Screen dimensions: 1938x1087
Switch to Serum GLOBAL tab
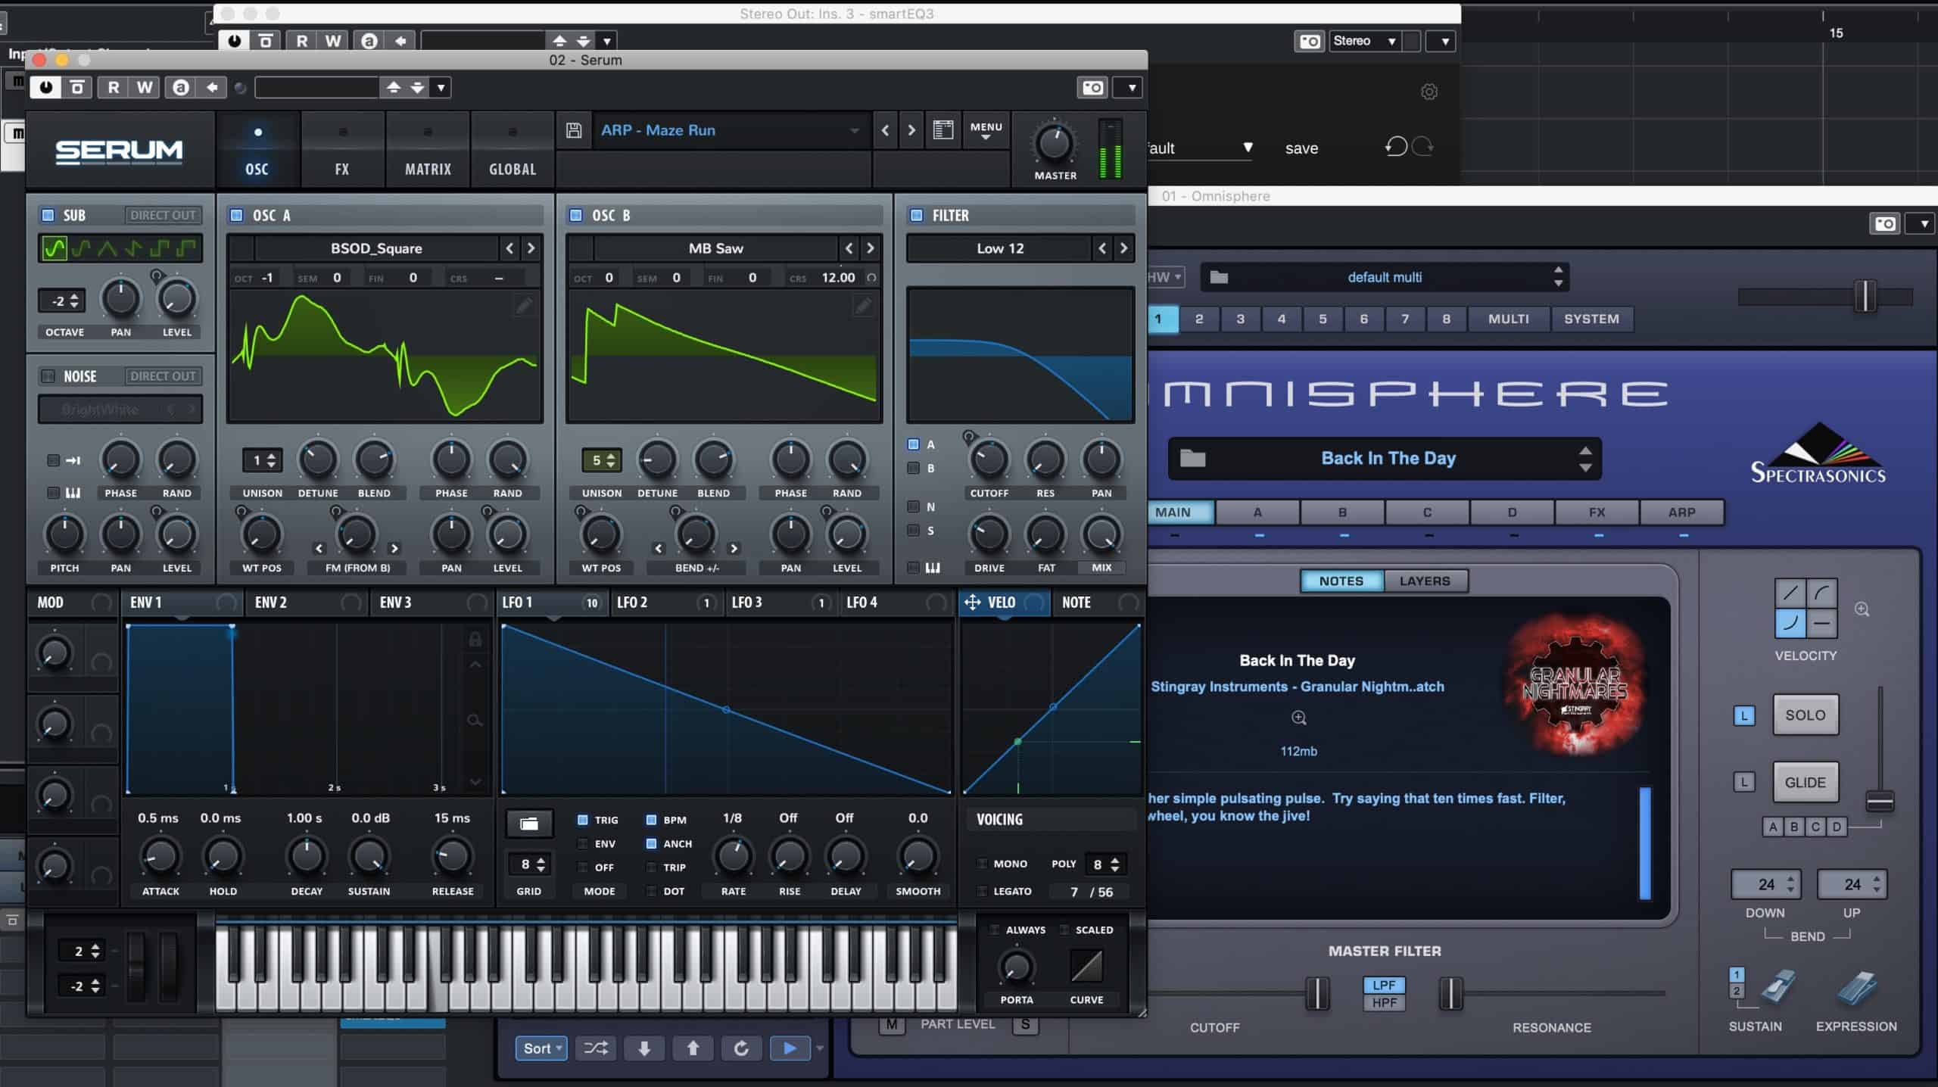coord(513,151)
